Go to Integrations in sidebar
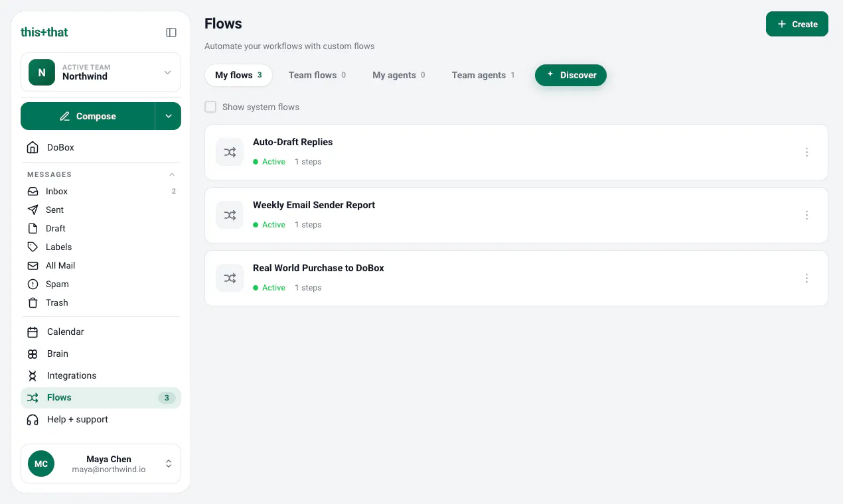The image size is (843, 504). click(101, 375)
